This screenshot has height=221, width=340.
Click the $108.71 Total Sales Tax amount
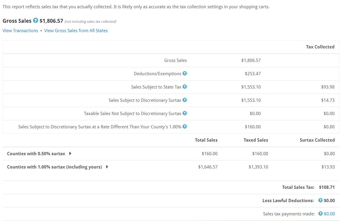327,187
